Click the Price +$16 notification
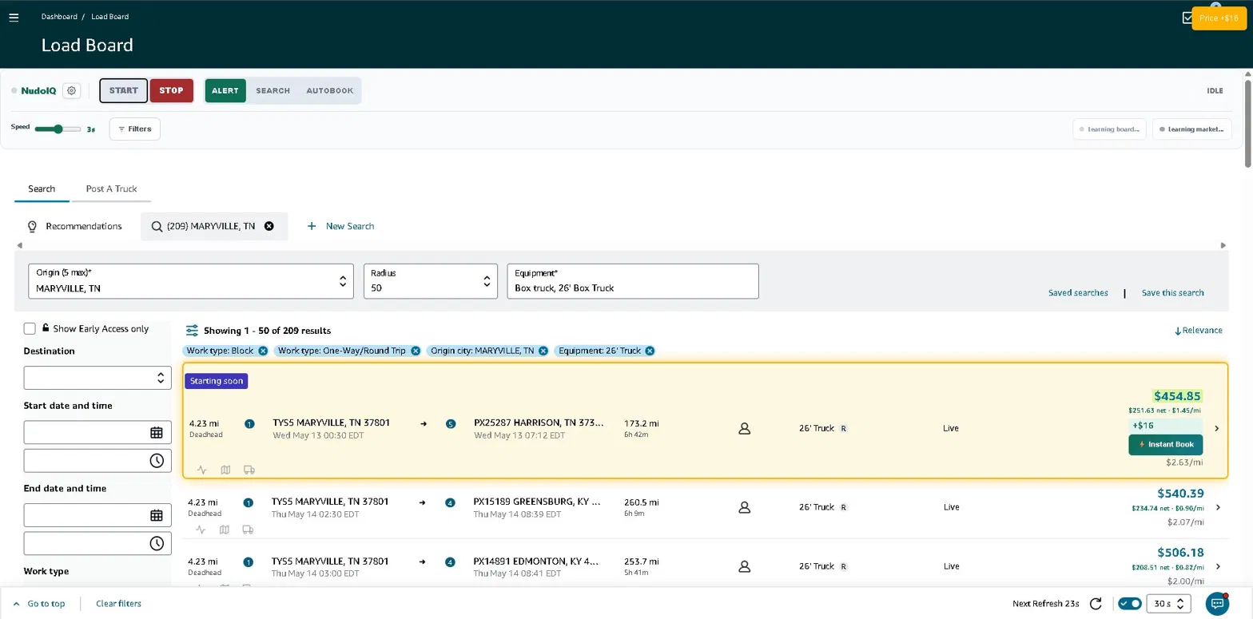Viewport: 1253px width, 619px height. click(x=1219, y=18)
